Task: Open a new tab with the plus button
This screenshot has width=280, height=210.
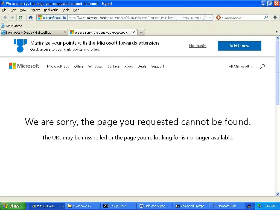Action: click(141, 32)
